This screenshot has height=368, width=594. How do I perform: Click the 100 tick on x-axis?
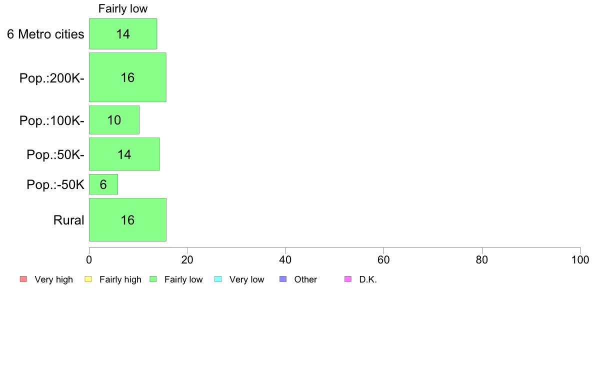580,259
